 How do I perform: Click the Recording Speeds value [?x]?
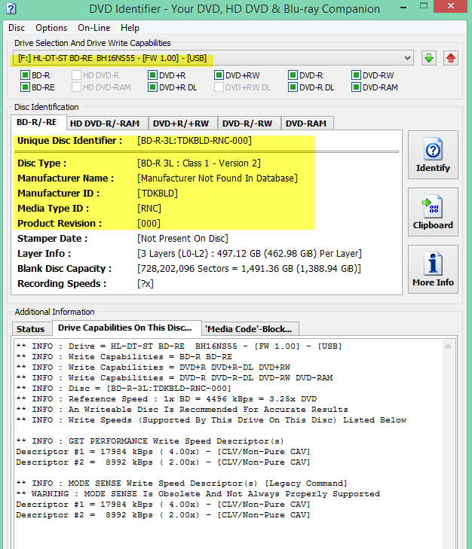tap(146, 284)
